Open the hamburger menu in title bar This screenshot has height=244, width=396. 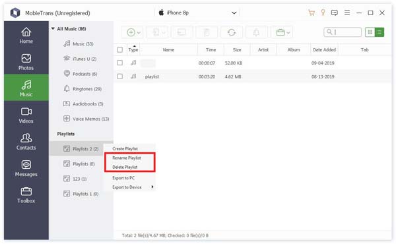[x=347, y=13]
